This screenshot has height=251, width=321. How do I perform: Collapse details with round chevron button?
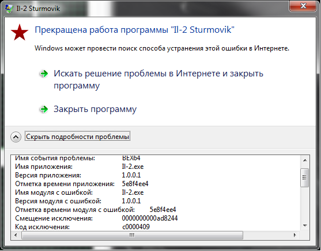[x=16, y=137]
